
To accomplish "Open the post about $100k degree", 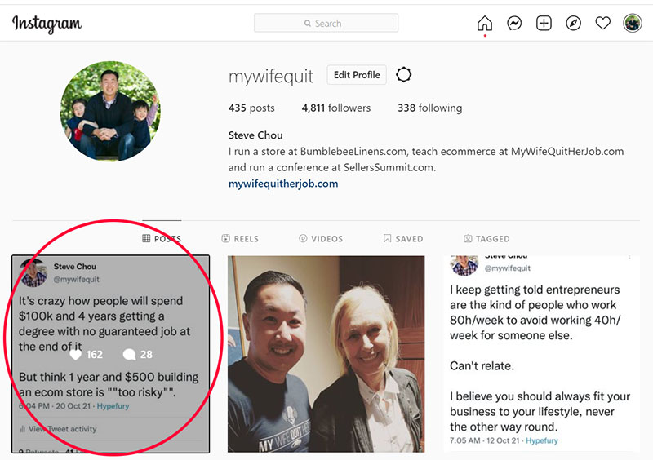I will tap(110, 354).
